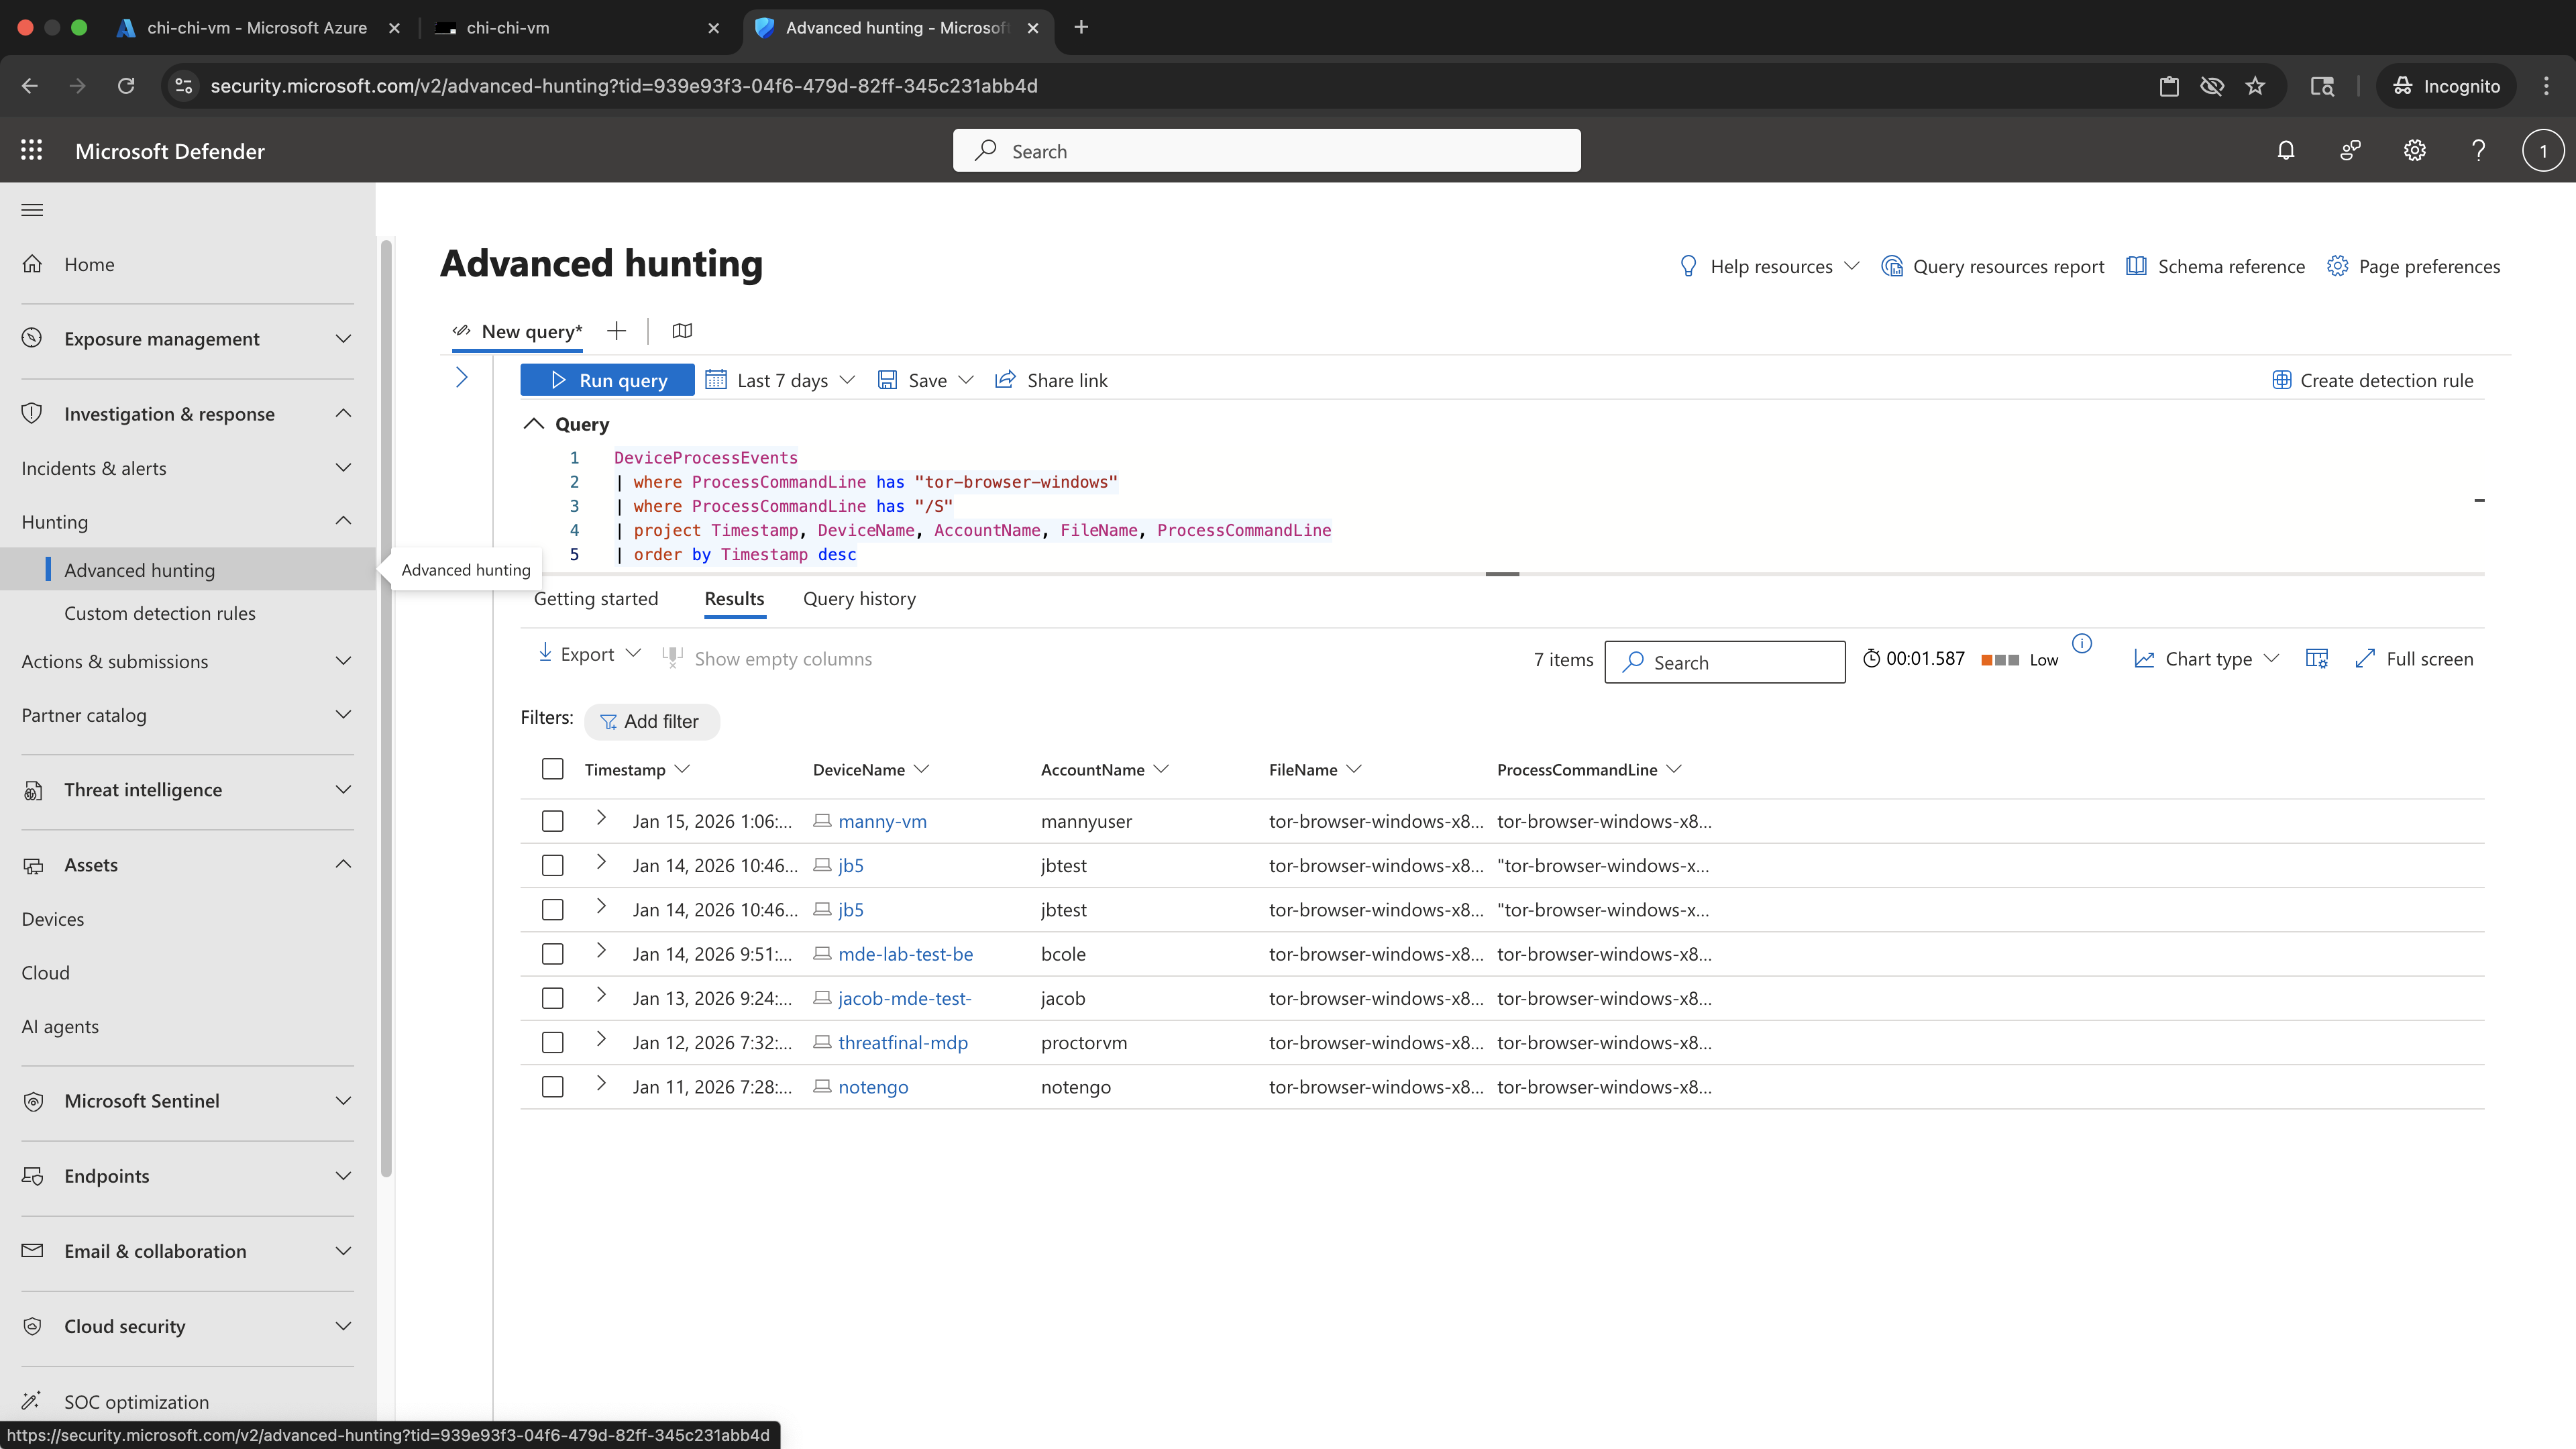The width and height of the screenshot is (2576, 1449).
Task: Click Create detection rule
Action: (2372, 380)
